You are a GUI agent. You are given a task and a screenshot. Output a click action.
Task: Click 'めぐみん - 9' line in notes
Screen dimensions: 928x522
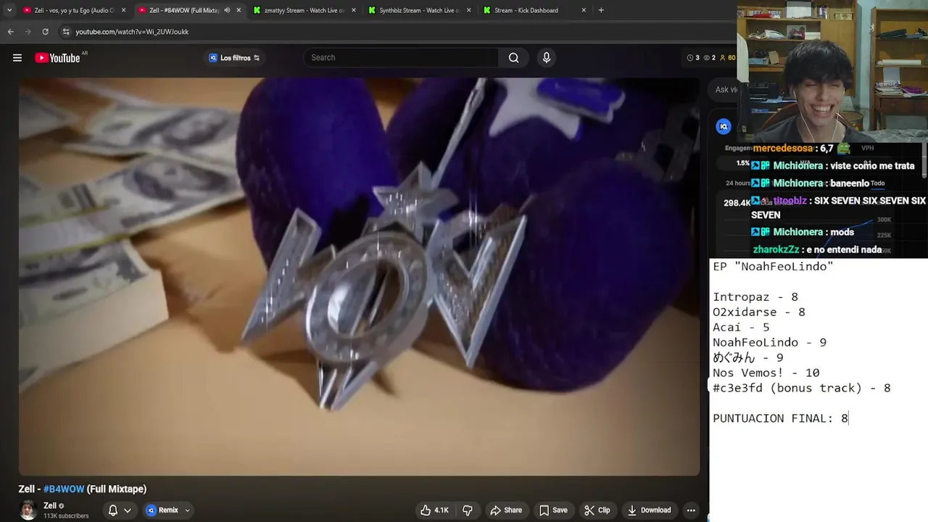748,357
